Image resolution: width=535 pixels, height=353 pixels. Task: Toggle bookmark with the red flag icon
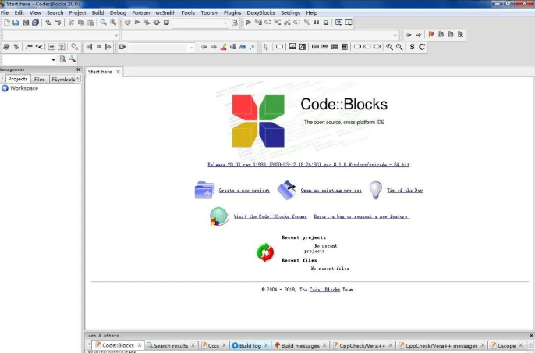[x=431, y=34]
